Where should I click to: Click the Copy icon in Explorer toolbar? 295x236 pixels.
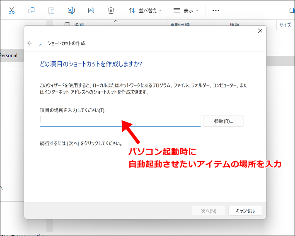coord(31,10)
